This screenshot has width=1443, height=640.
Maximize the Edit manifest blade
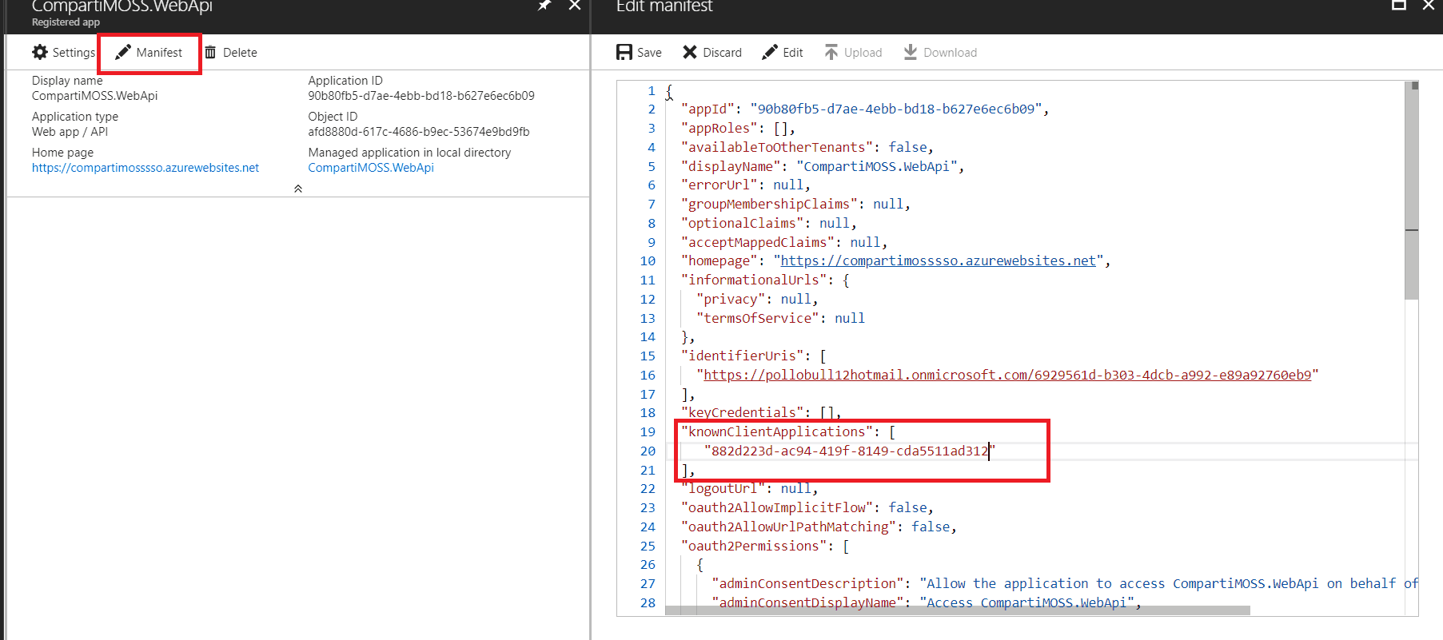point(1399,5)
